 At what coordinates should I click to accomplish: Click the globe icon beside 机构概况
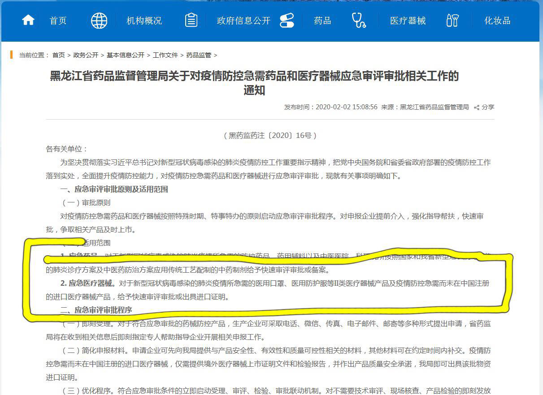click(x=99, y=21)
